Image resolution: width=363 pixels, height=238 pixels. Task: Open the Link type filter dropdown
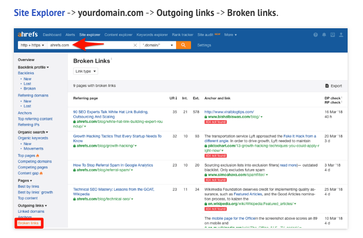click(86, 71)
